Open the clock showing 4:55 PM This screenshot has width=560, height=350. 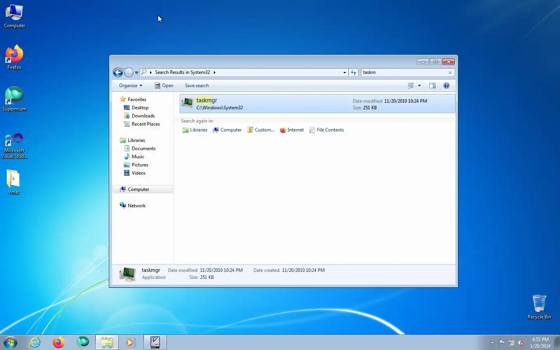540,343
